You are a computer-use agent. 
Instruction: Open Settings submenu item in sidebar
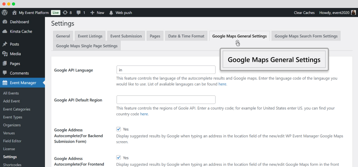[10, 157]
